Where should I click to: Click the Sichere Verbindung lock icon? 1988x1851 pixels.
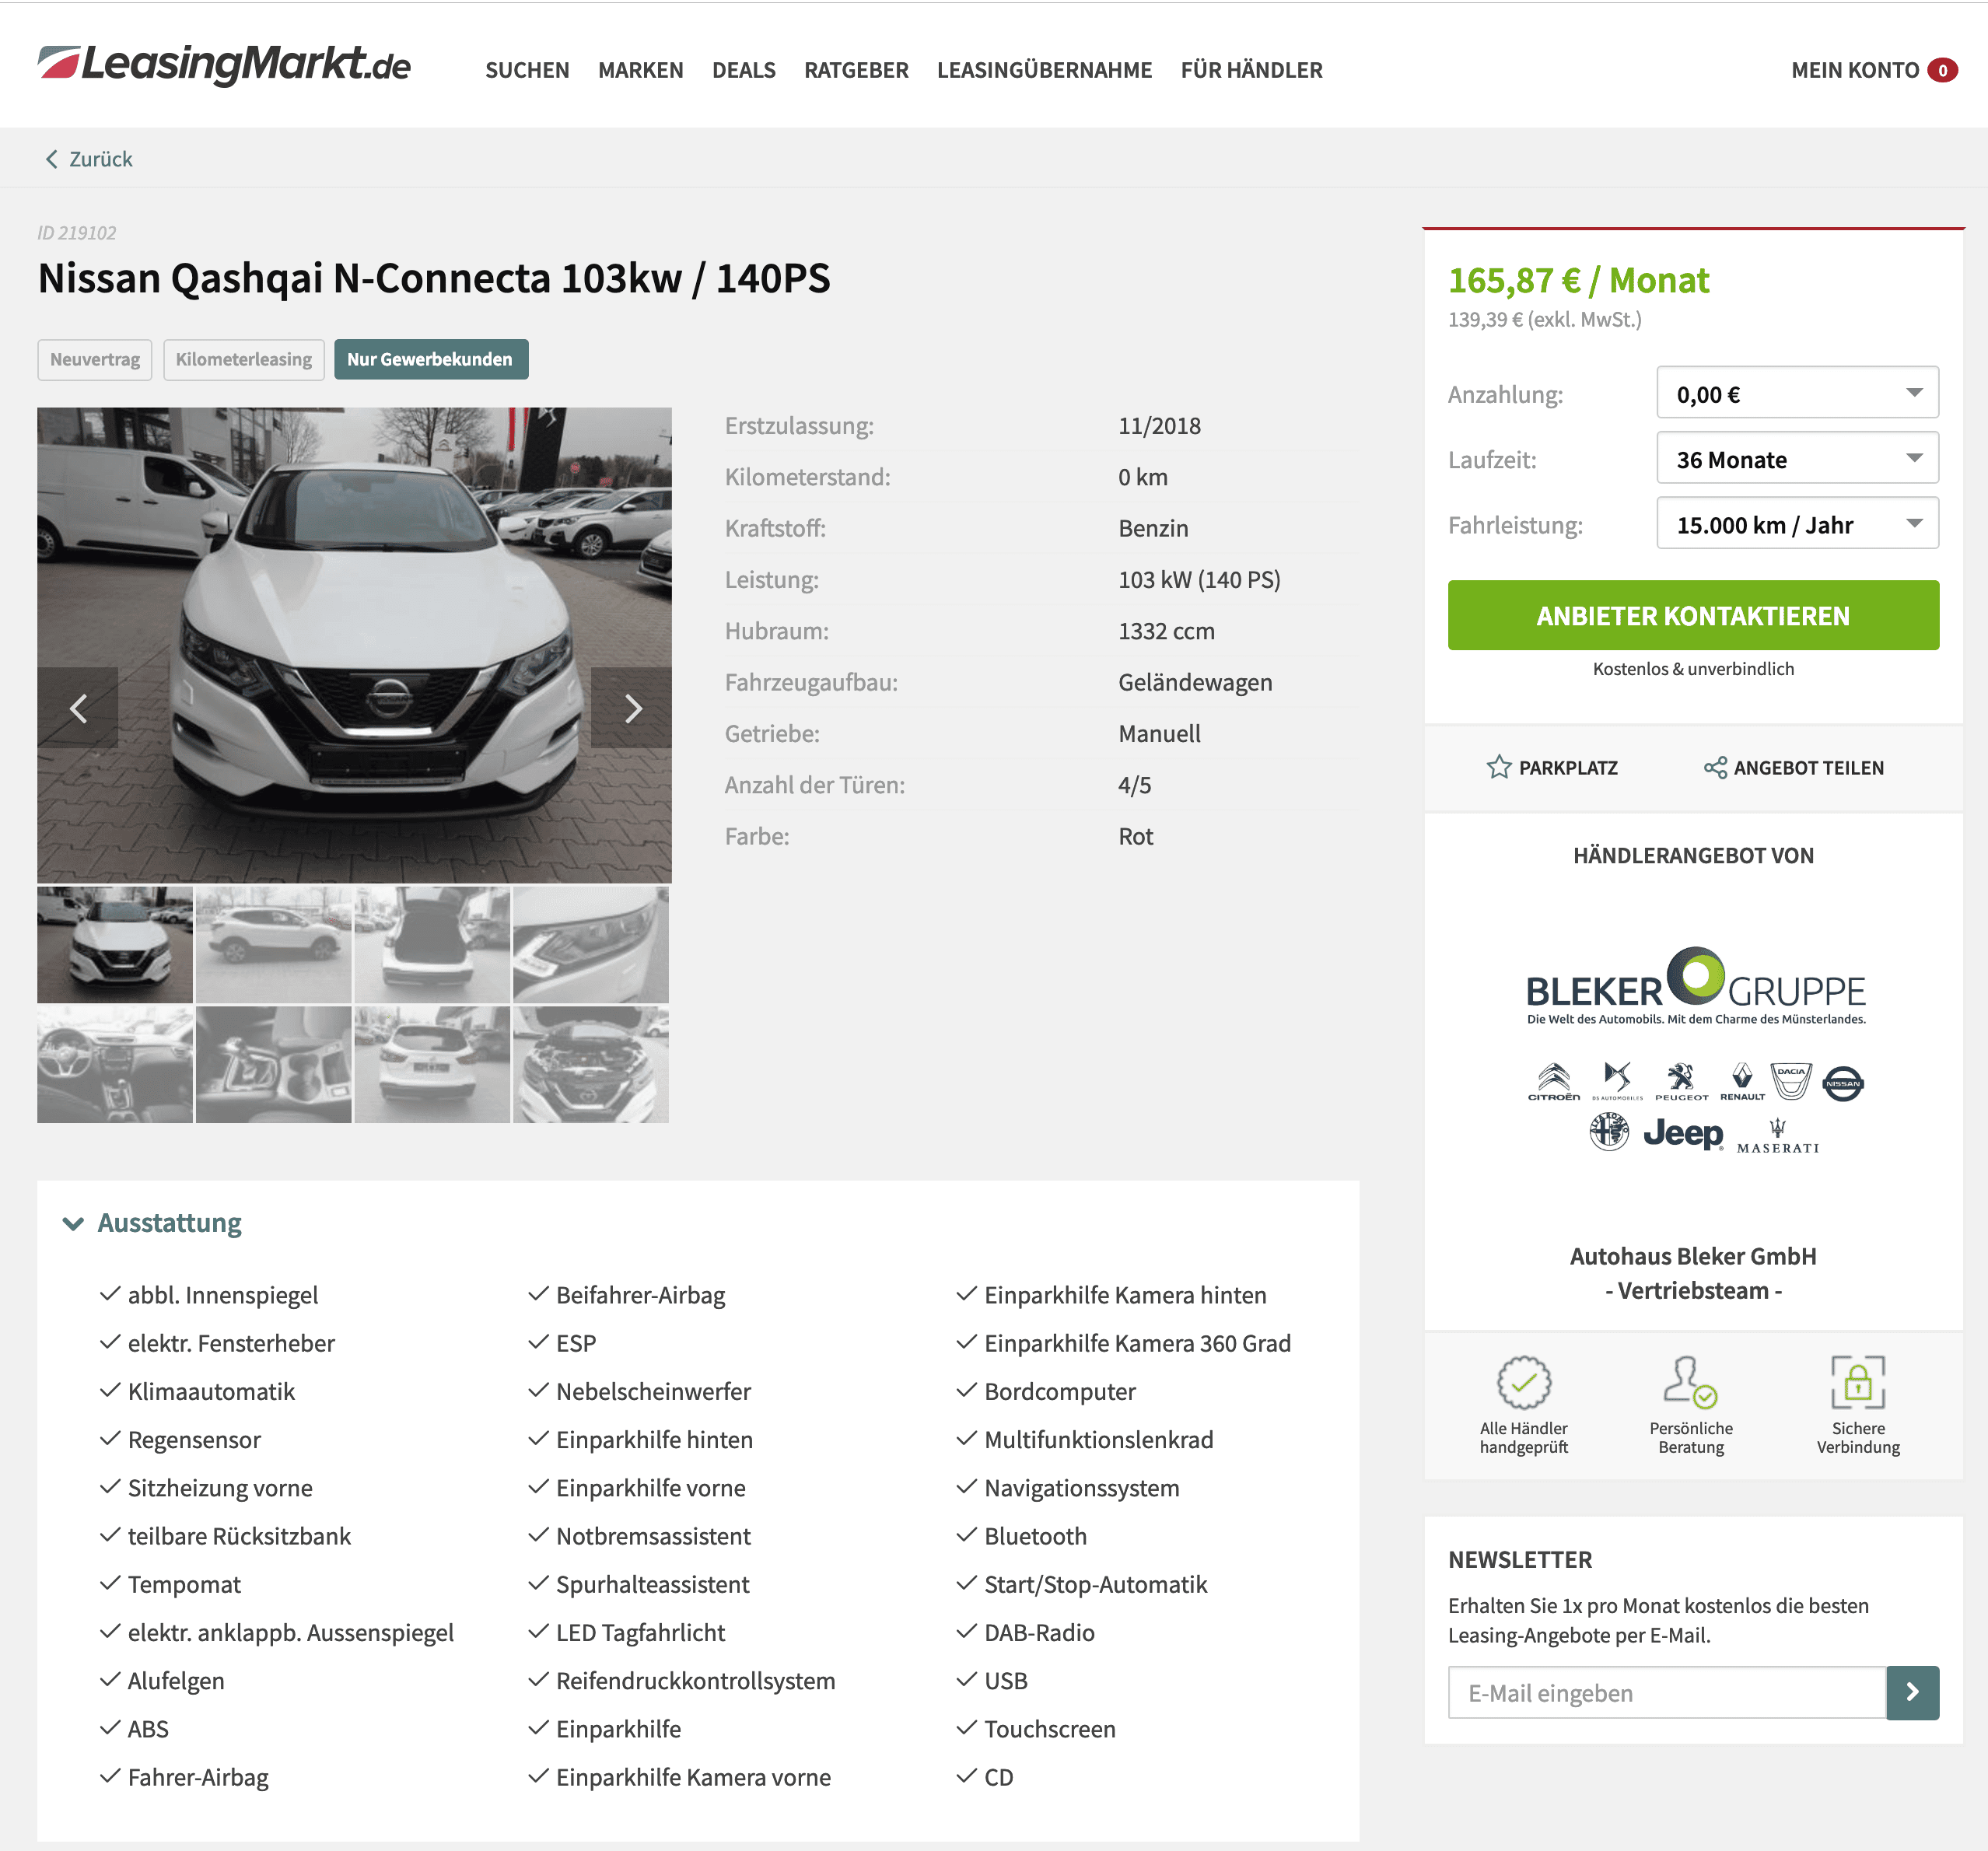tap(1858, 1382)
